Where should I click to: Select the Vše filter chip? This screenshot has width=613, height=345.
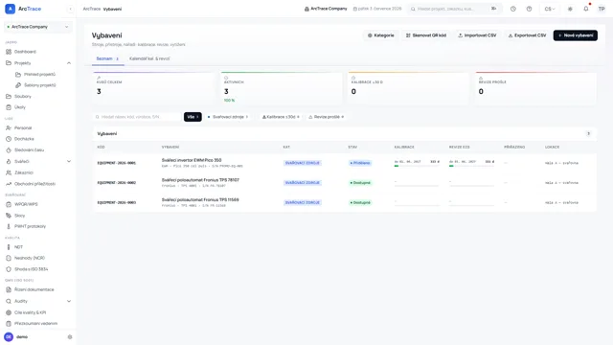coord(193,117)
